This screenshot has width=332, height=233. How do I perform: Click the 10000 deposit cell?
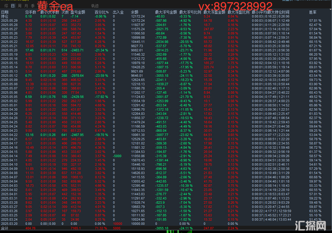tap(118, 224)
